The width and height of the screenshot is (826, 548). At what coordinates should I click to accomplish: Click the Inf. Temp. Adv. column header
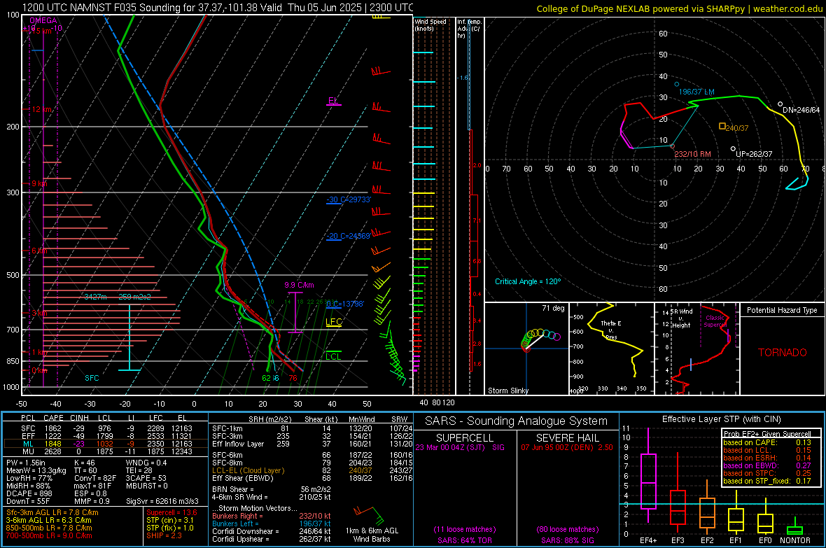click(x=469, y=29)
